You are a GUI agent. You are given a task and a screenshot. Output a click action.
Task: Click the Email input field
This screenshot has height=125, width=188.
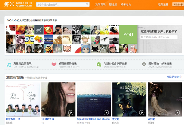pyautogui.click(x=159, y=37)
